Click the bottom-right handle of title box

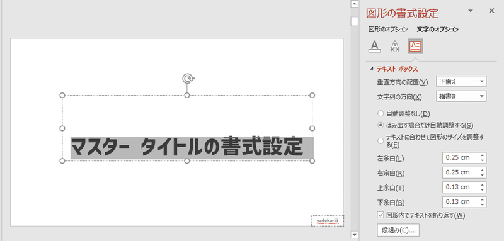tap(312, 161)
